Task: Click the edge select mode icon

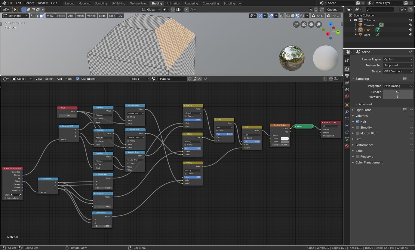Action: coord(37,16)
